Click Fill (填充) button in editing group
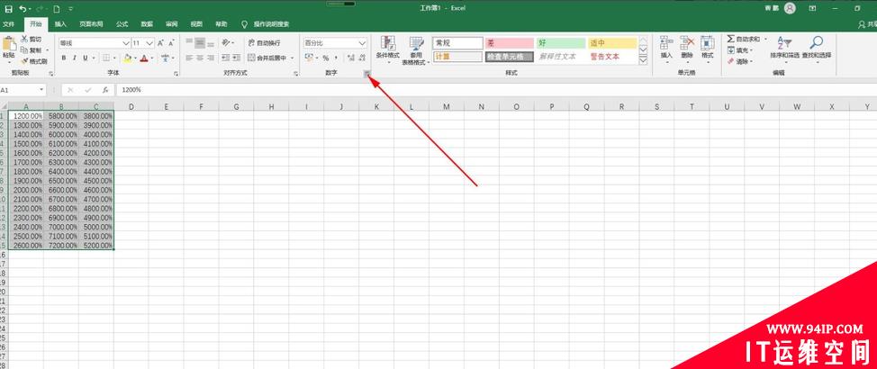This screenshot has width=877, height=369. (738, 50)
